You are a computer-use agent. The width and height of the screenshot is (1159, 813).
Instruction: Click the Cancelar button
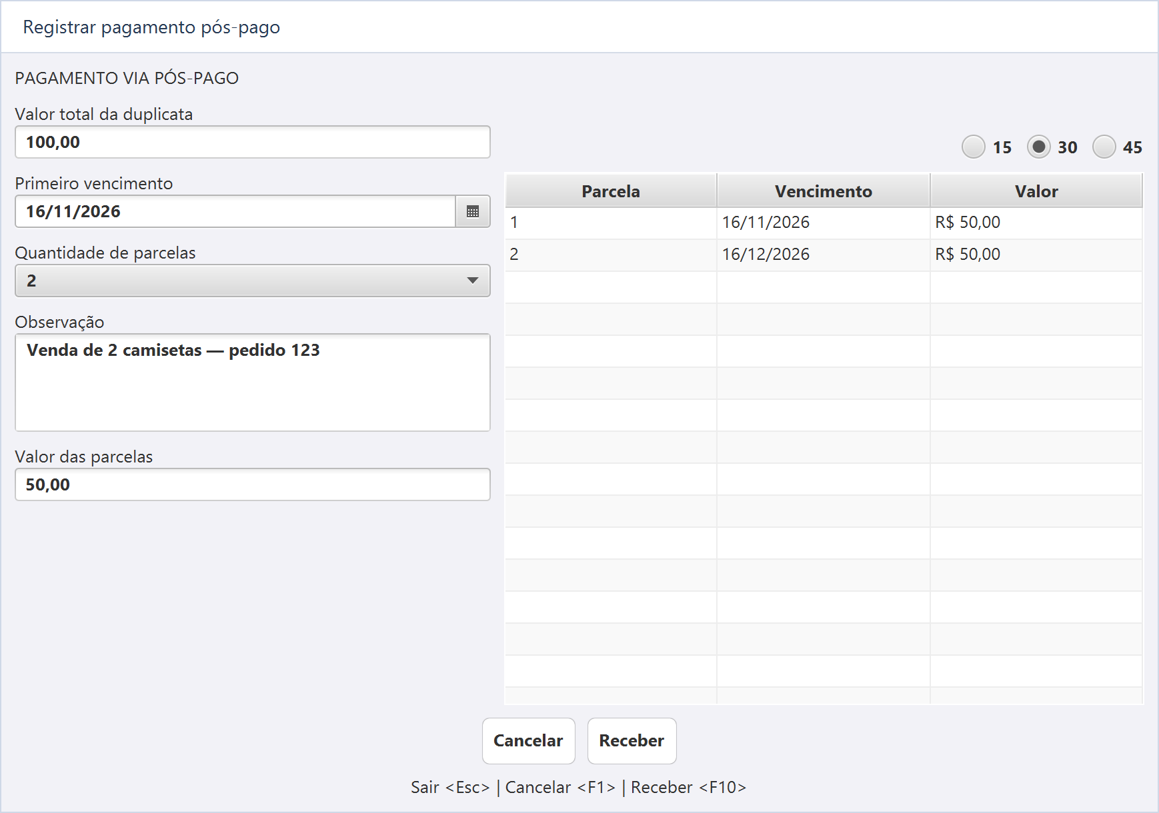528,740
